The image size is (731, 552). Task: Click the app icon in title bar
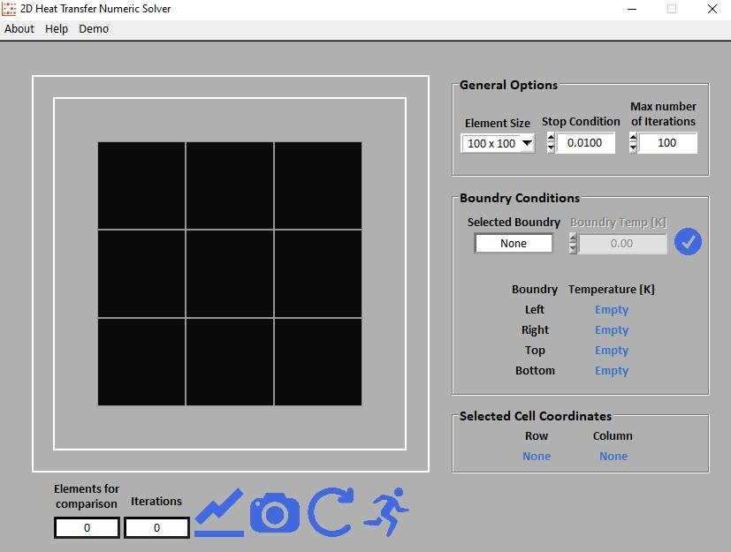click(x=10, y=9)
